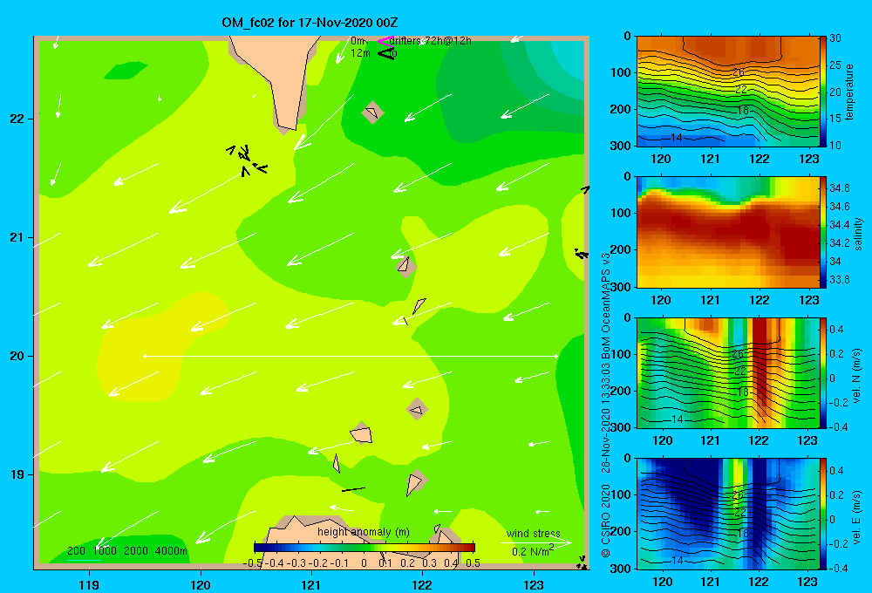
Task: Click the '200 1000 2000 4000m' depth legend
Action: pyautogui.click(x=127, y=551)
